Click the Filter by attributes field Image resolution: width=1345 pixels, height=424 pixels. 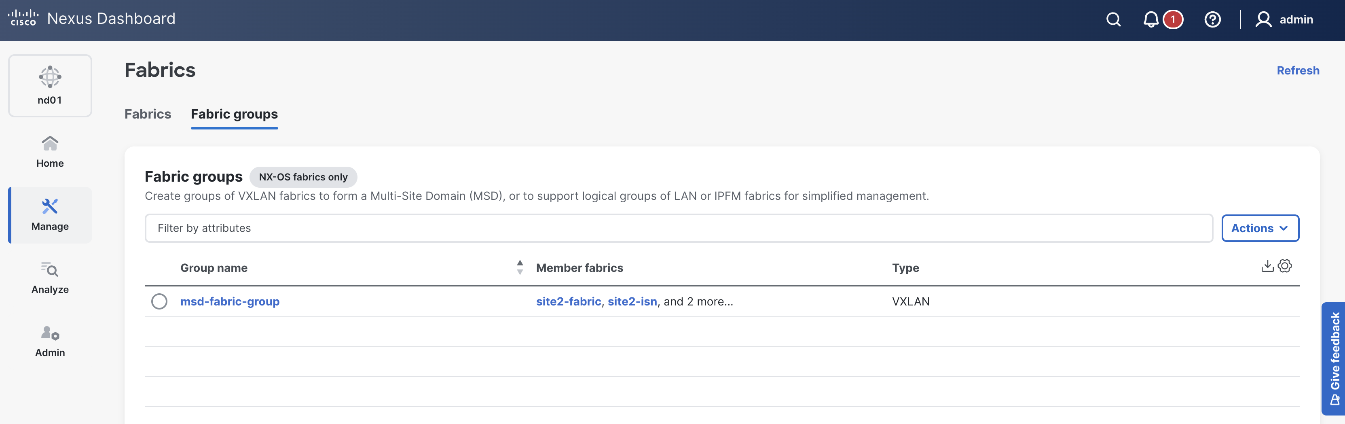(x=678, y=228)
